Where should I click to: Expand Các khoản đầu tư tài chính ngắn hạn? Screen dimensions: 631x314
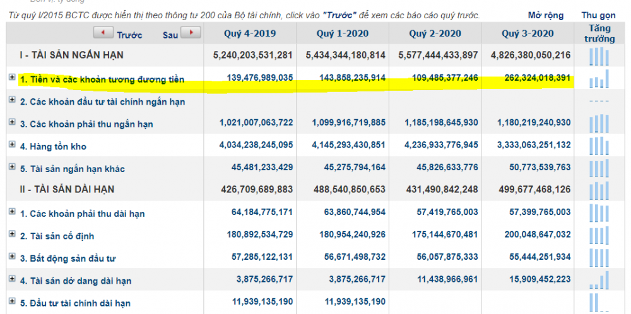point(12,99)
